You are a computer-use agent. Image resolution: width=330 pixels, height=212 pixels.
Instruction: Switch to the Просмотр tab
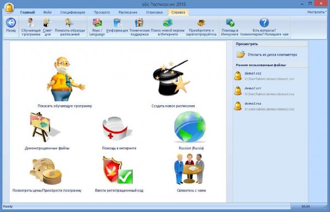102,12
